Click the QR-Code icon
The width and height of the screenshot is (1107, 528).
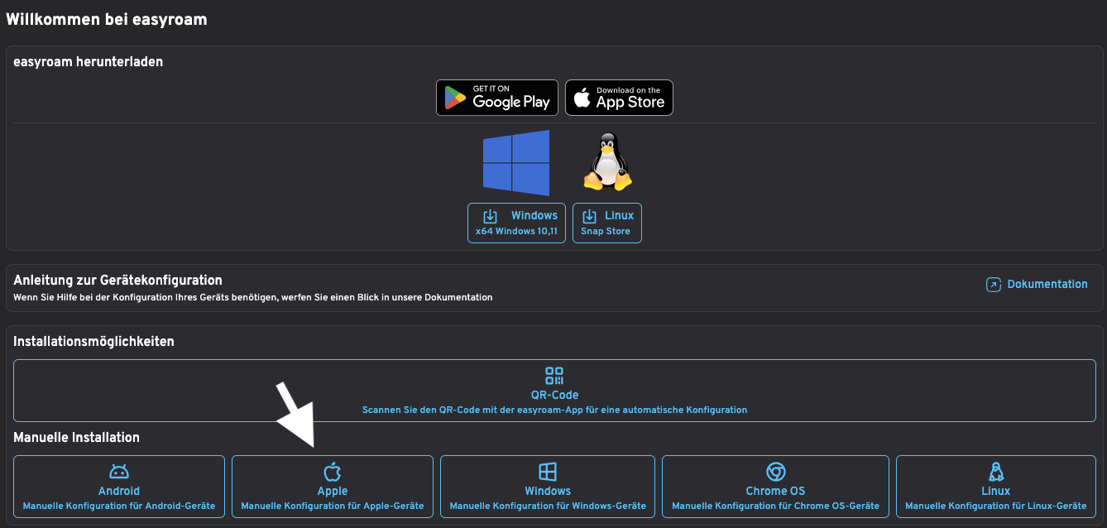click(x=554, y=376)
